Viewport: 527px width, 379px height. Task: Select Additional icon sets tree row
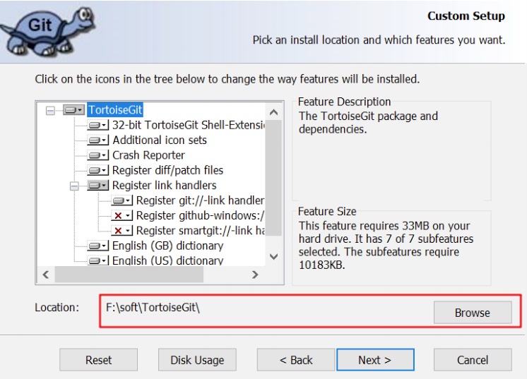tap(160, 140)
